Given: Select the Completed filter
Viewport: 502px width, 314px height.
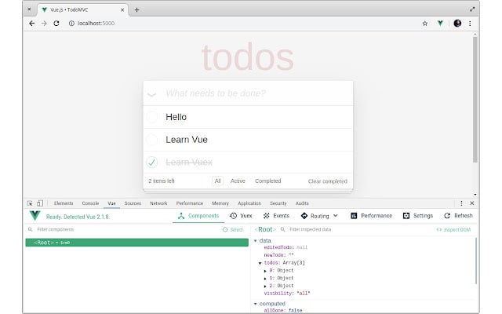Looking at the screenshot, I should point(268,181).
